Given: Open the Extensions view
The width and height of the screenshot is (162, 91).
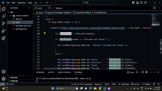Looking at the screenshot, I should (4, 38).
